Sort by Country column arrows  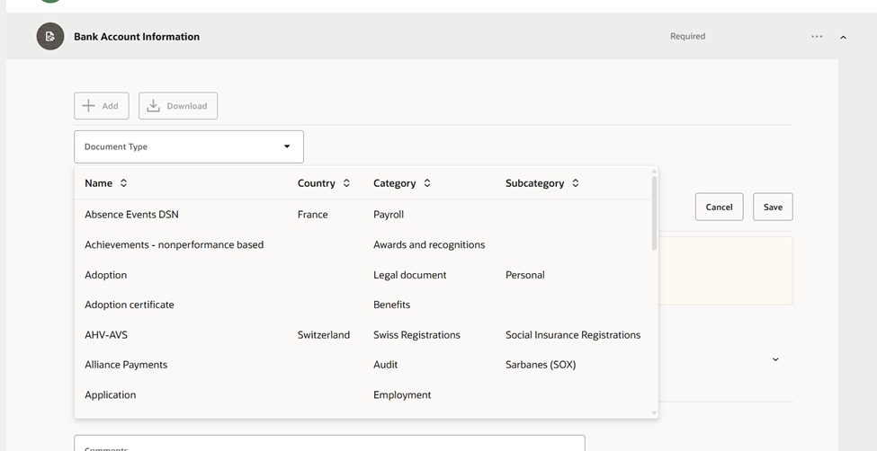coord(346,183)
